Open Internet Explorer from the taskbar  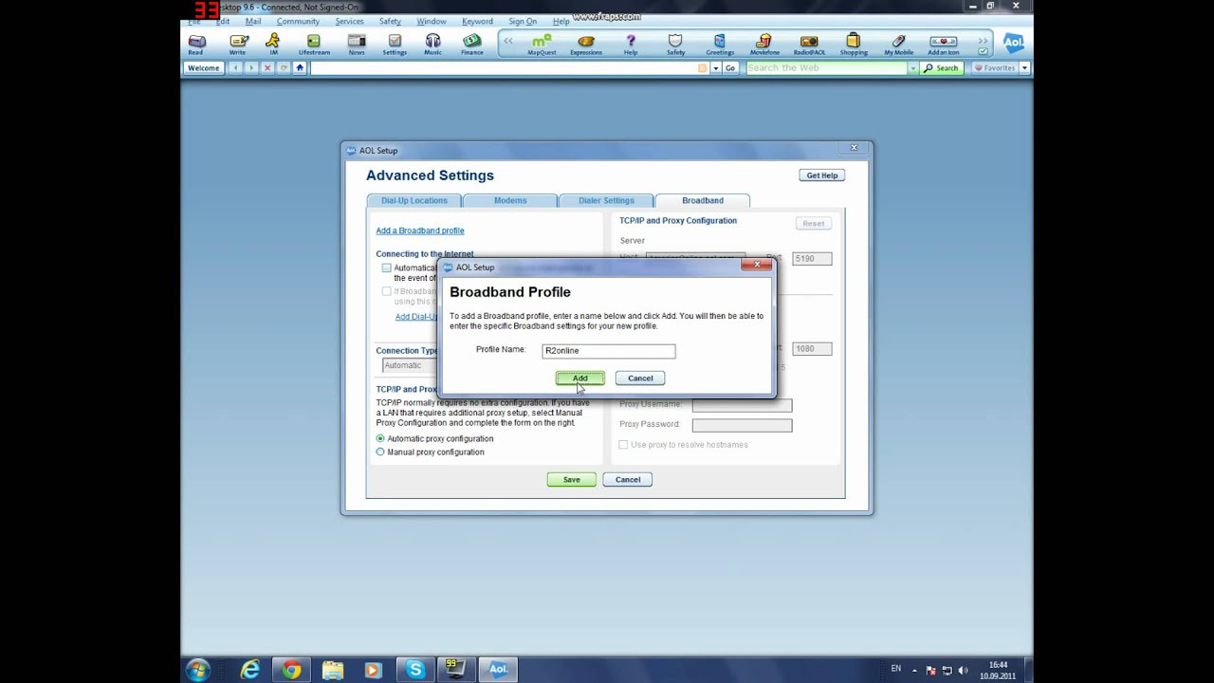point(250,670)
